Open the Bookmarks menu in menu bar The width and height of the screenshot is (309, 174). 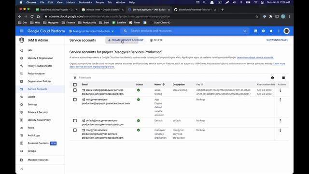coord(85,2)
